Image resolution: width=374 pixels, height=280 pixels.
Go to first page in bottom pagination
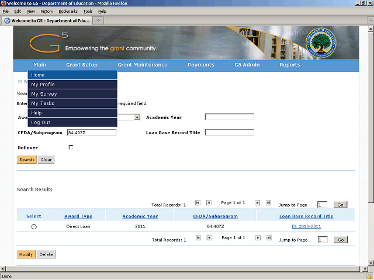point(198,238)
